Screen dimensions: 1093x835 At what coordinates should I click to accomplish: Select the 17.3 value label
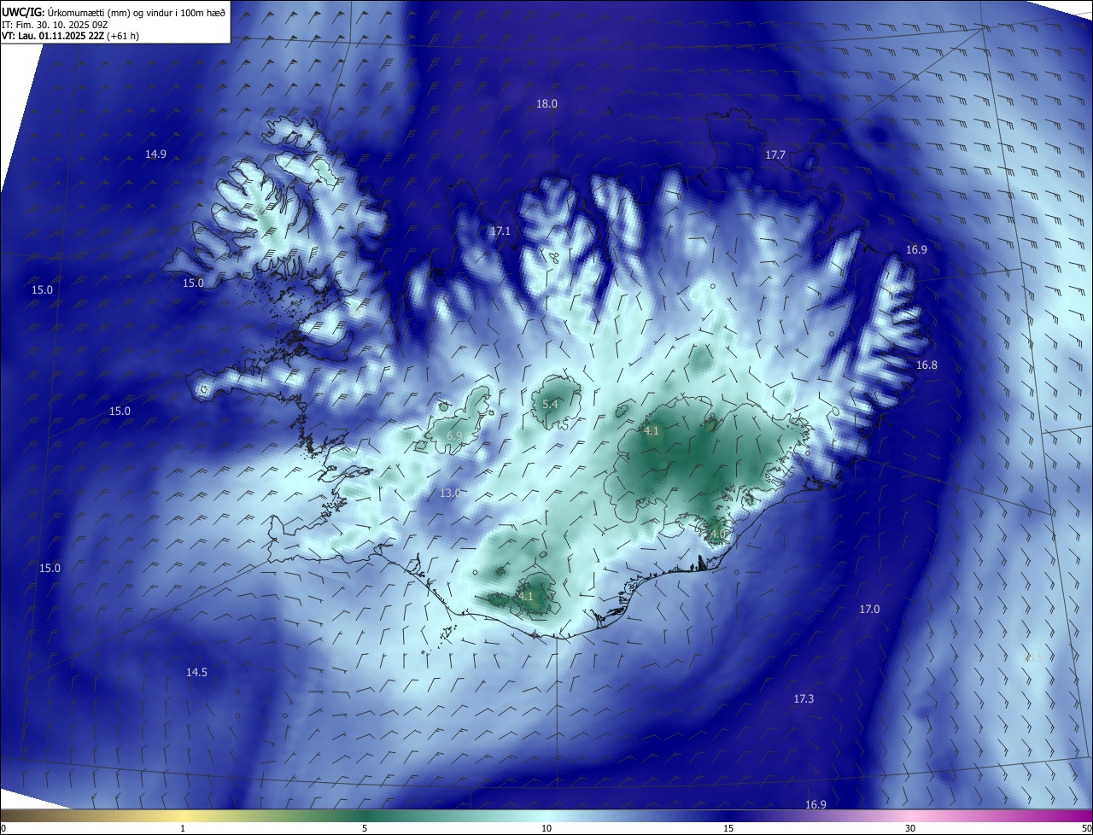tap(804, 699)
